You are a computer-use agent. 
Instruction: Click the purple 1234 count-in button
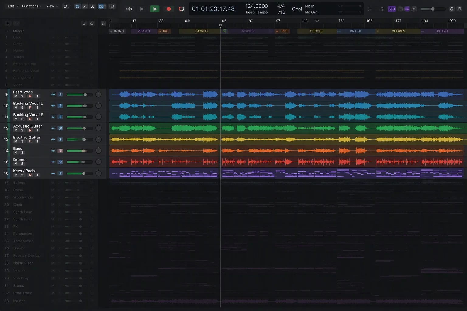pos(392,9)
